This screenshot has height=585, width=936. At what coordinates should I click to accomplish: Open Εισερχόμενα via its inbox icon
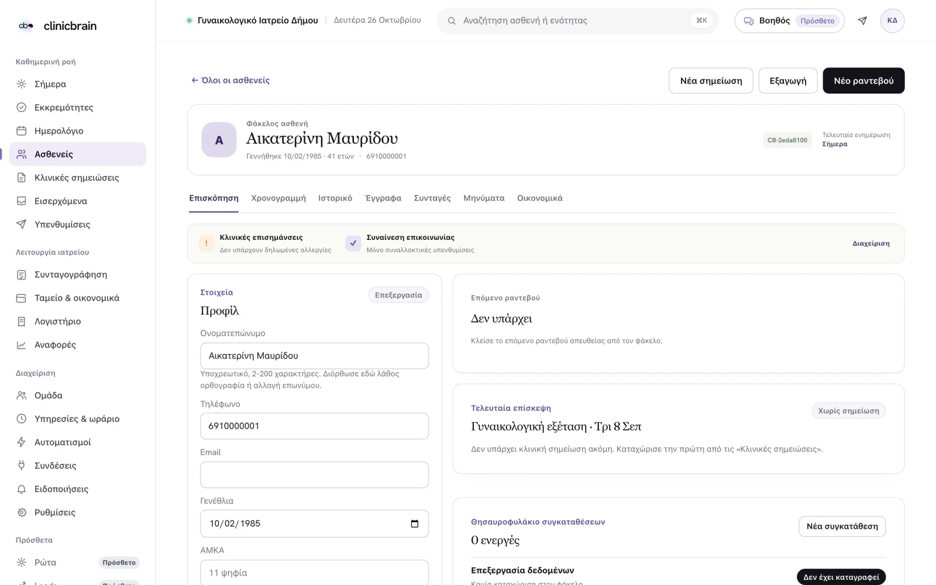22,201
